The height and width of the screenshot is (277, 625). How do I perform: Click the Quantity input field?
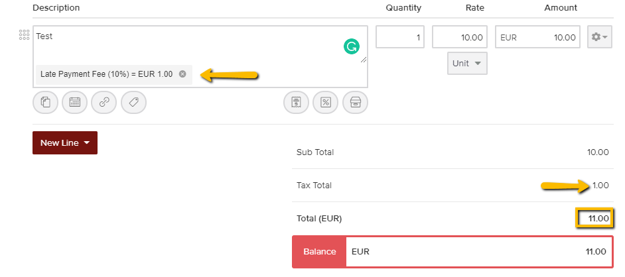pyautogui.click(x=400, y=37)
